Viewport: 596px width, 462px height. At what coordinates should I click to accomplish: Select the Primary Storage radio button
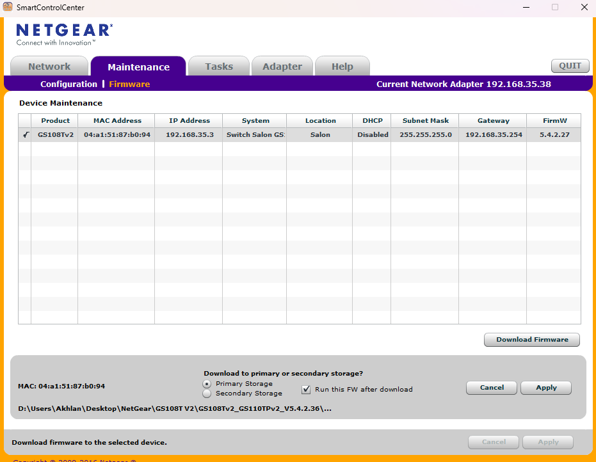click(206, 384)
